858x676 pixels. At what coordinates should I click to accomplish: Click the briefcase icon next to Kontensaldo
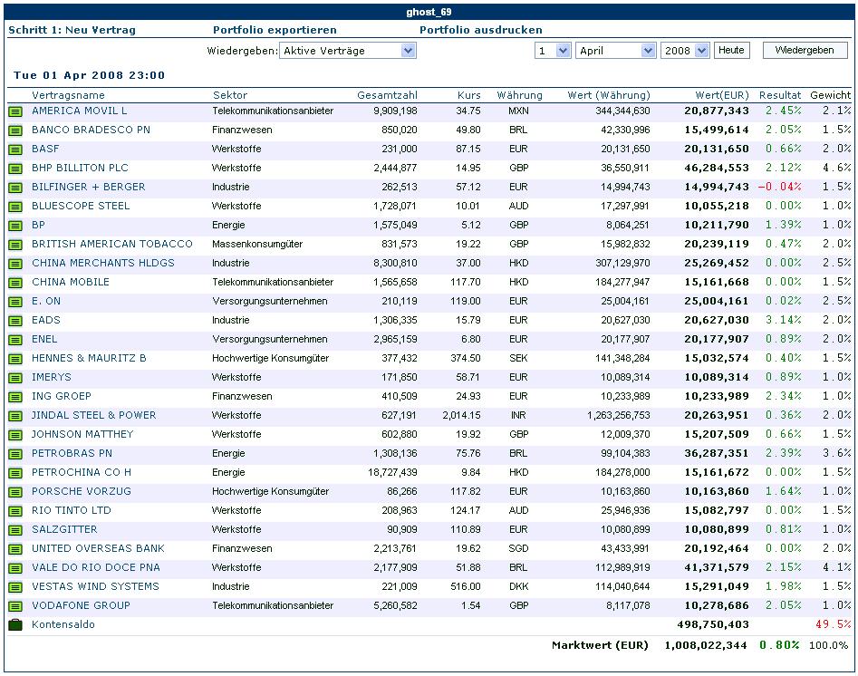coord(15,625)
